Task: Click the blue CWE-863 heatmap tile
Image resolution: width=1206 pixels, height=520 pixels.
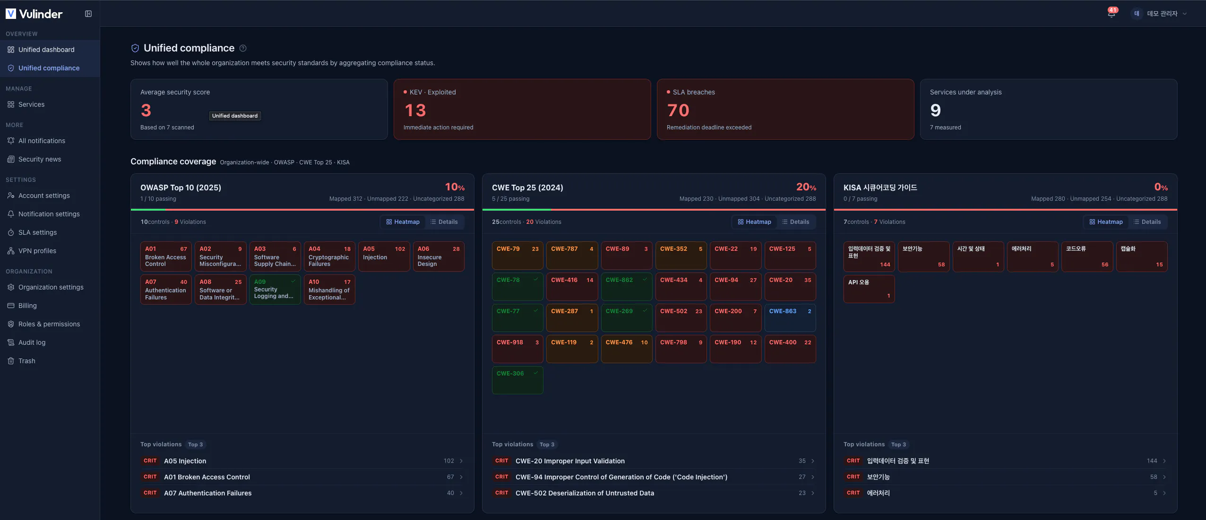Action: [790, 318]
